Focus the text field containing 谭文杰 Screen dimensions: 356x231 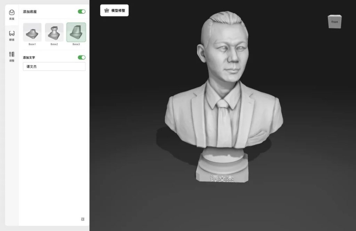tap(54, 66)
